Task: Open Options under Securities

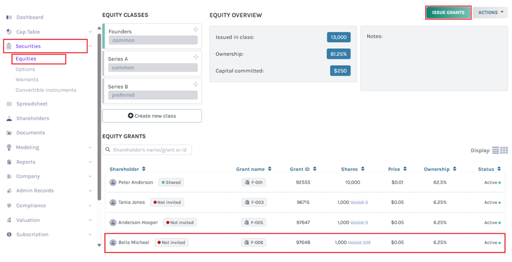Action: 25,69
